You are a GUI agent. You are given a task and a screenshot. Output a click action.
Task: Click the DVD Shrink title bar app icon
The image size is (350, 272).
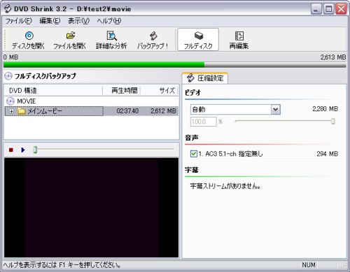[8, 9]
